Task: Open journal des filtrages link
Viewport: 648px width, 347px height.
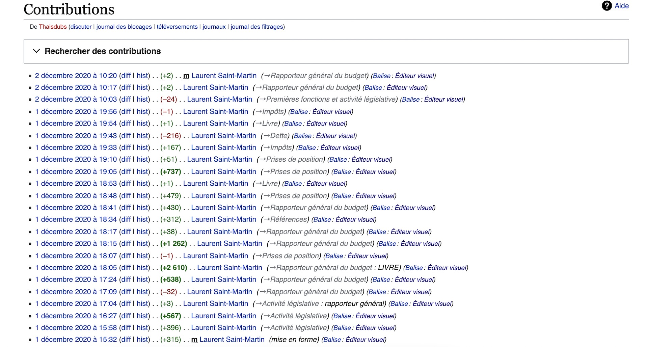Action: 257,27
